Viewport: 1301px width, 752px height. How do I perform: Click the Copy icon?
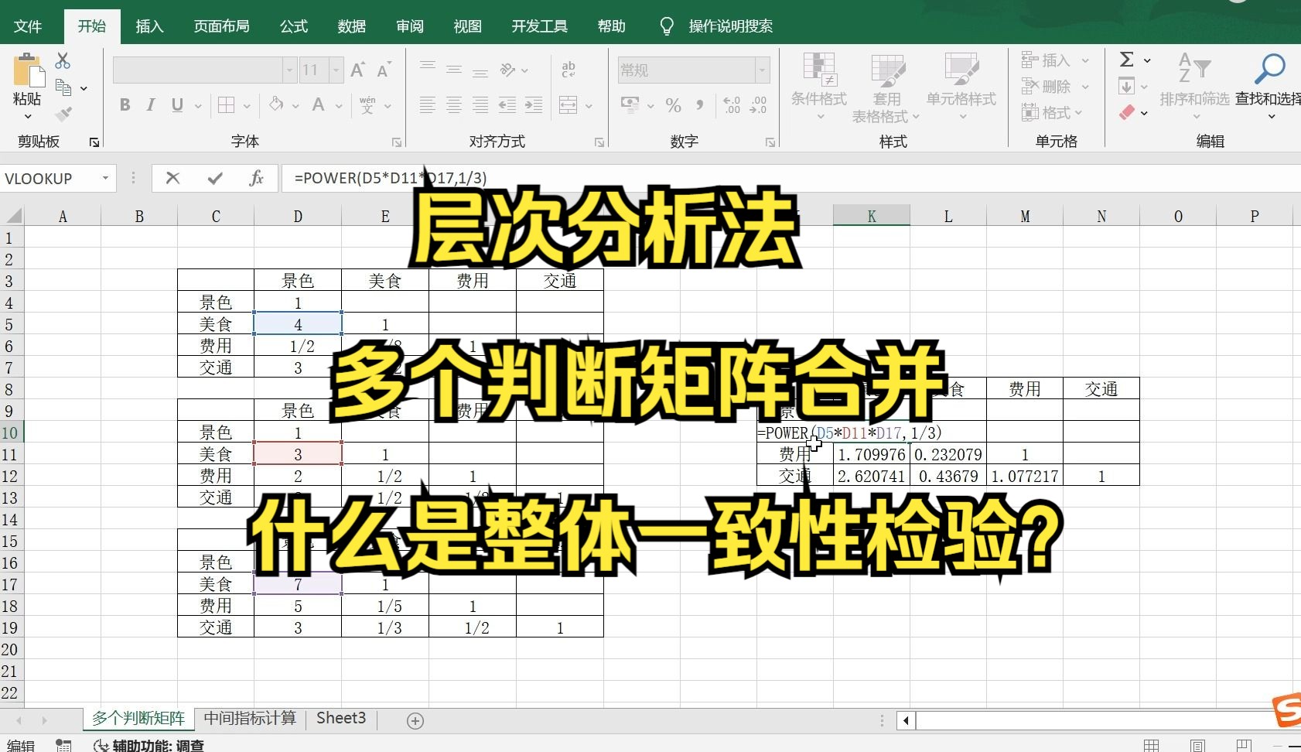click(x=63, y=87)
